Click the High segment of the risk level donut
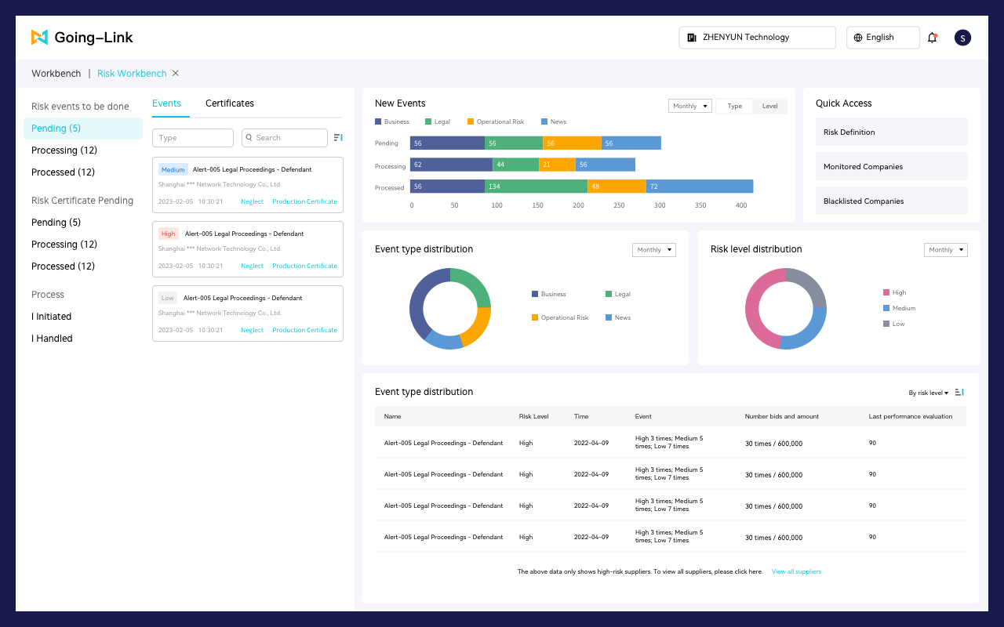The height and width of the screenshot is (627, 1004). (754, 310)
